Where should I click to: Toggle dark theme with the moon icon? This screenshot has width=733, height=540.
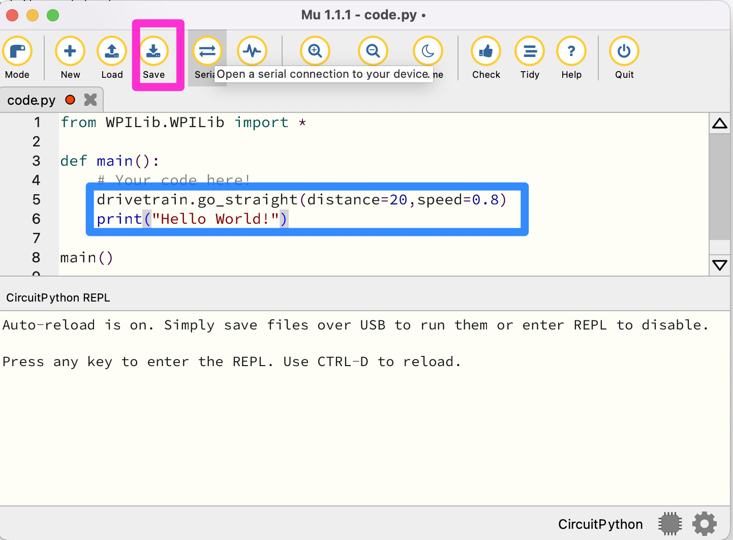pos(427,51)
